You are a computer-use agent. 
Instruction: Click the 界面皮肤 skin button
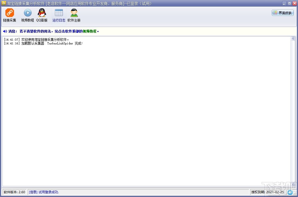(283, 13)
